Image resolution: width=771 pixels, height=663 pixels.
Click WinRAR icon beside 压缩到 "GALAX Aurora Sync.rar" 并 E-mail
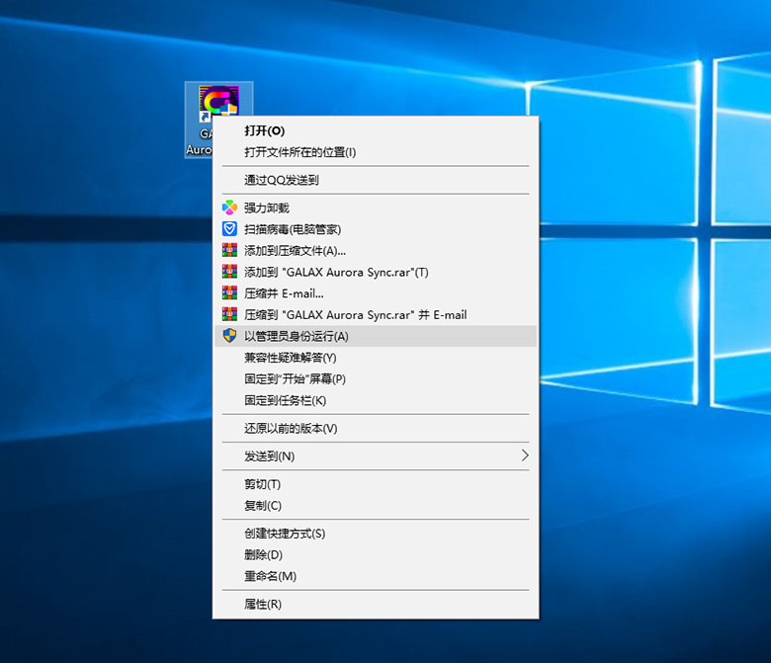tap(229, 315)
